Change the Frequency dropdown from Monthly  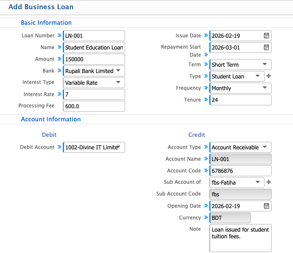tap(240, 88)
